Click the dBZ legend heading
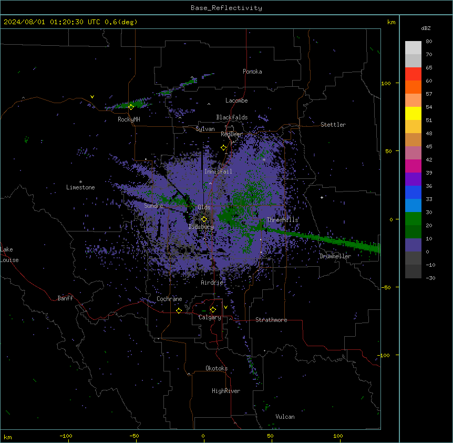Screen dimensions: 453x443 [426, 28]
